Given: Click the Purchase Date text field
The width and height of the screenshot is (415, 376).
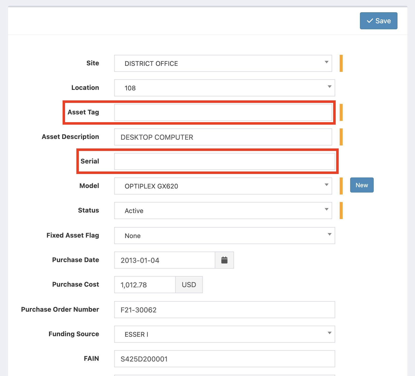Looking at the screenshot, I should (x=164, y=260).
